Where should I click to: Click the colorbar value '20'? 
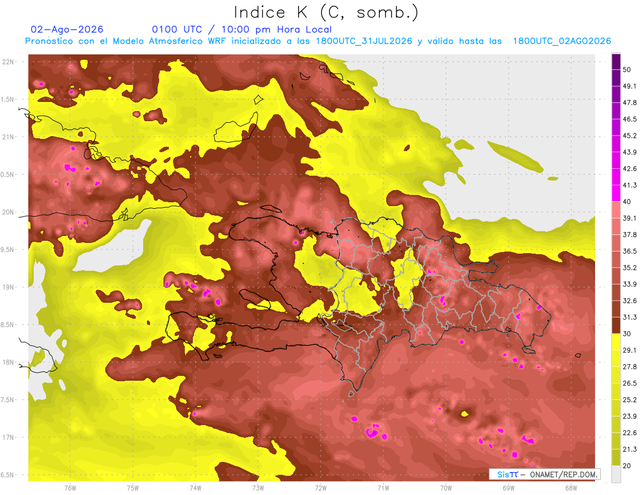click(628, 466)
